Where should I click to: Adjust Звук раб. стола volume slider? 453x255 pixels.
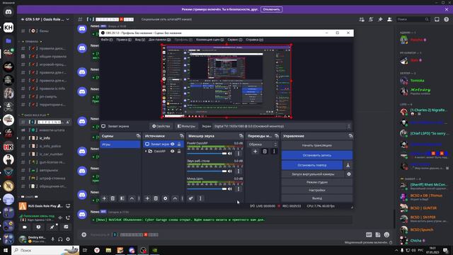coord(207,171)
